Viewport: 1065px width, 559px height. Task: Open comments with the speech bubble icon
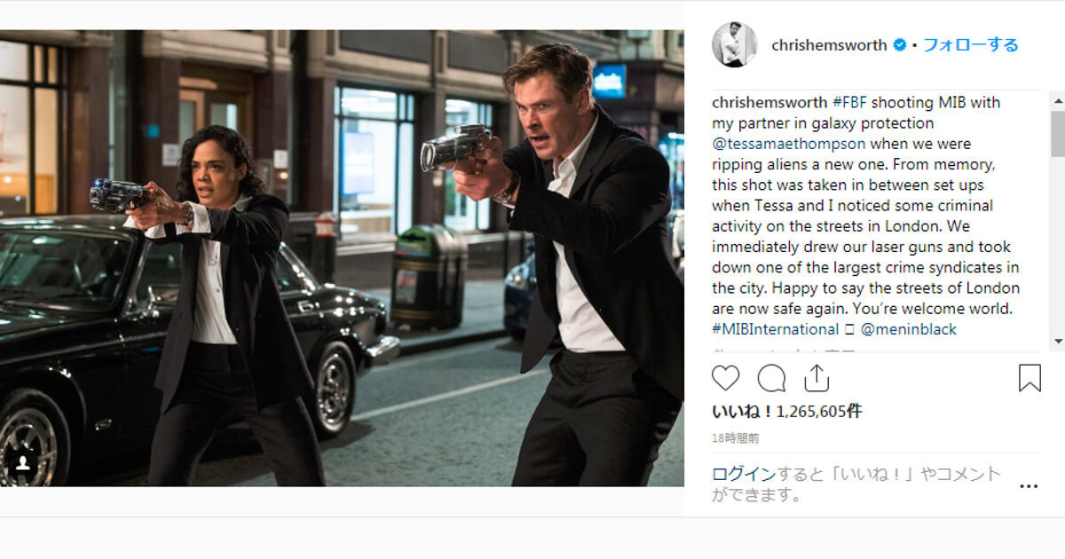click(771, 379)
